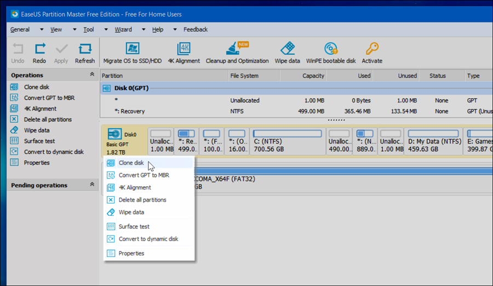This screenshot has height=286, width=493.
Task: Select Convert GPT to MBR context entry
Action: (144, 175)
